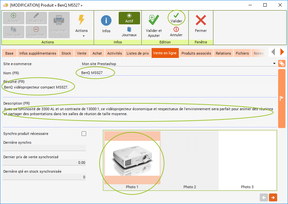Switch to the Stock tab
This screenshot has width=288, height=204.
[66, 53]
